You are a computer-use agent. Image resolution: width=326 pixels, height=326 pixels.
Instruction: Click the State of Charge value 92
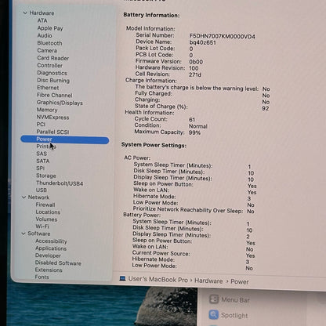point(266,108)
